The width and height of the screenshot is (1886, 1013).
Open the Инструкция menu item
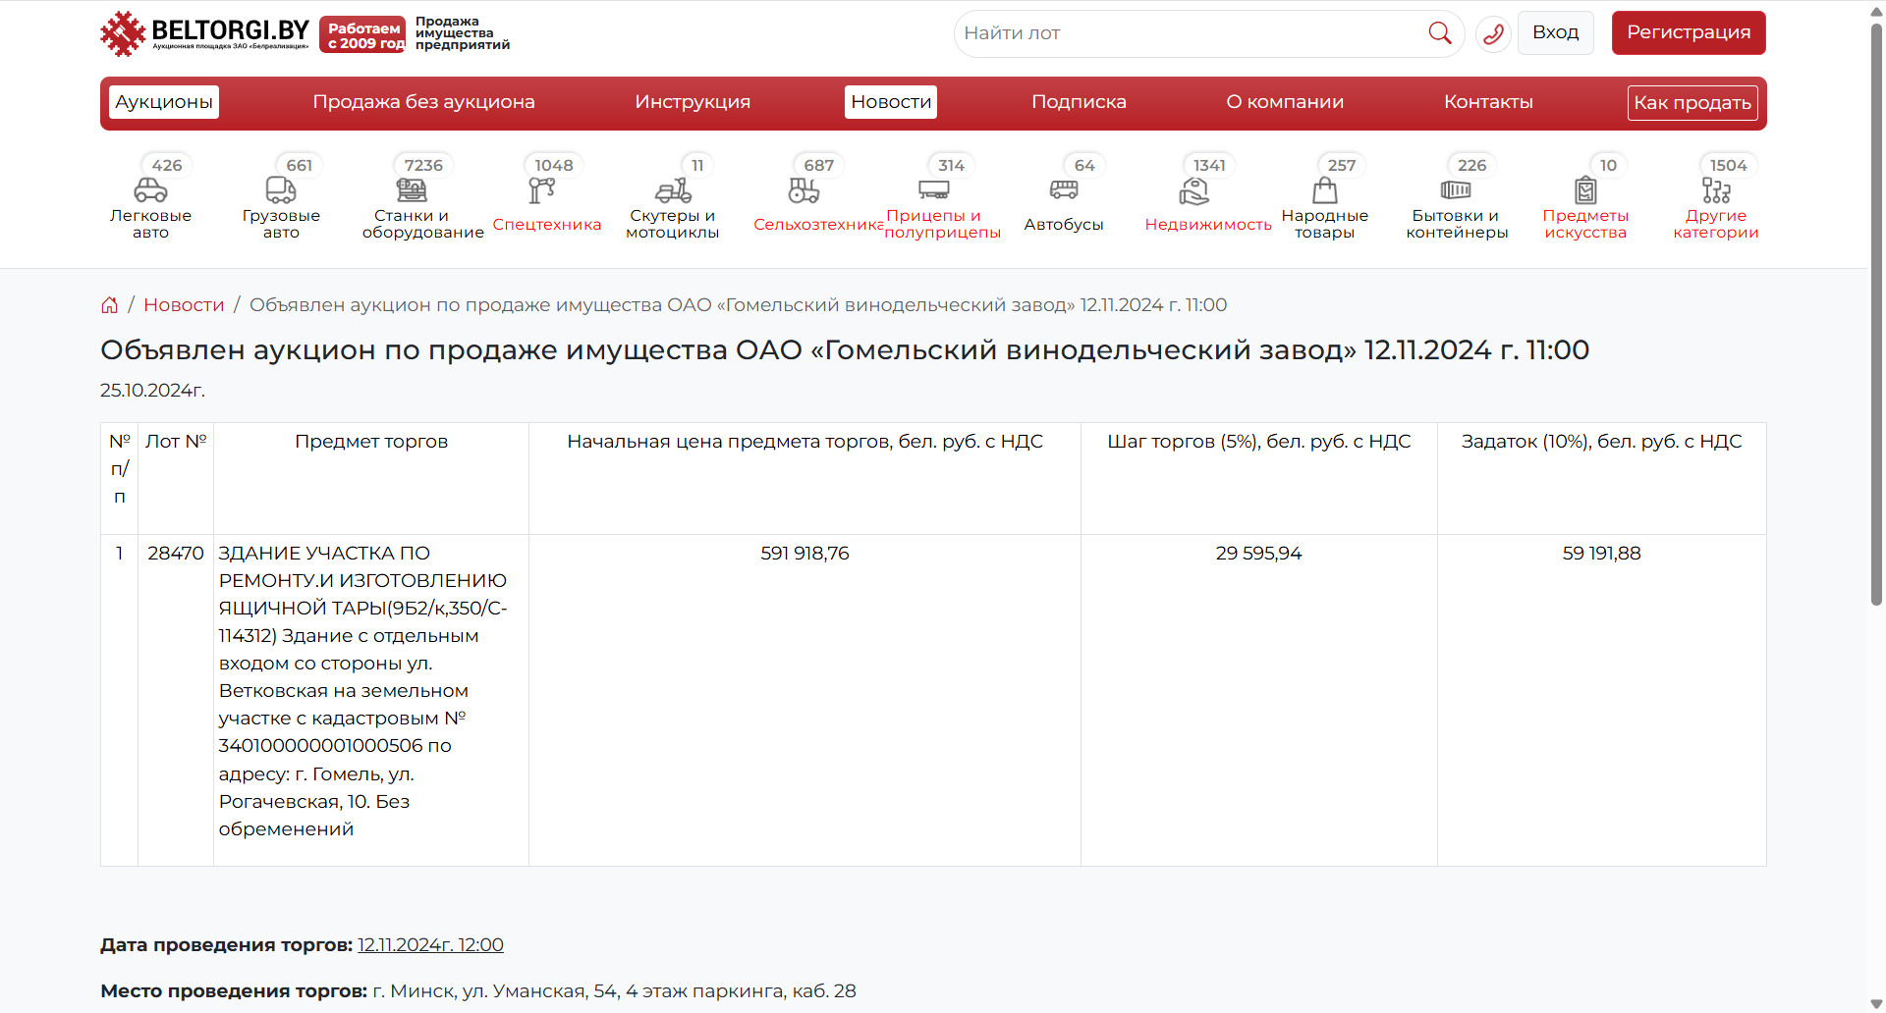[693, 102]
